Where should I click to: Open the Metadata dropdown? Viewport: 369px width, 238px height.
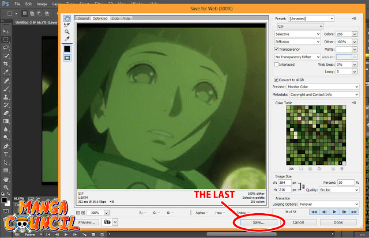click(x=324, y=95)
